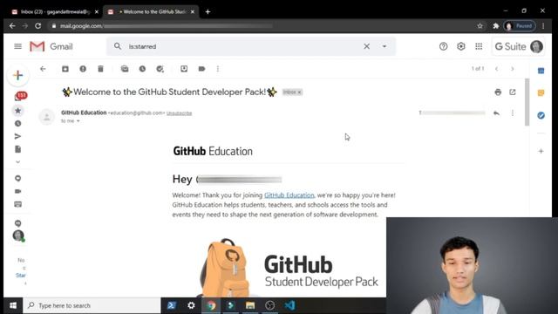
Task: Click the Unsubscribe link
Action: click(179, 113)
